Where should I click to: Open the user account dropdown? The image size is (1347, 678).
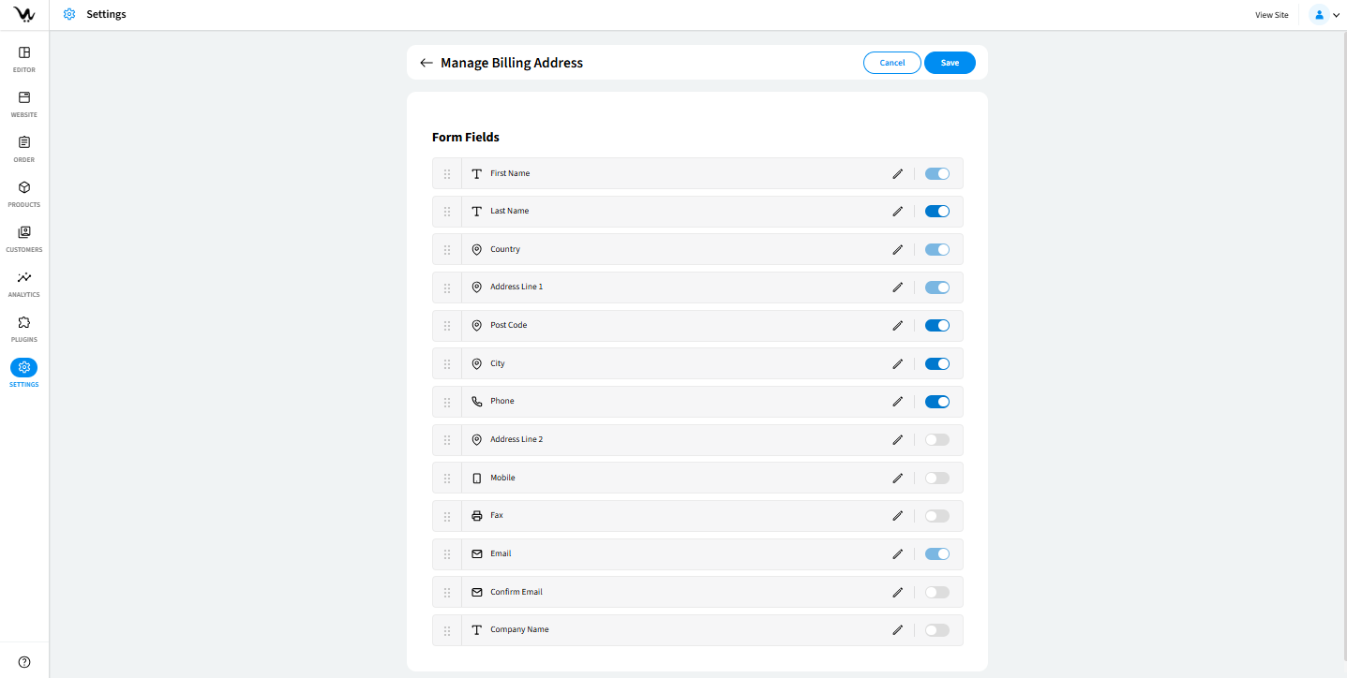(x=1324, y=15)
